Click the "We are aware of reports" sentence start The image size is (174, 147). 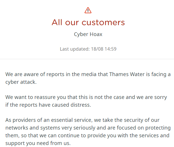31,74
